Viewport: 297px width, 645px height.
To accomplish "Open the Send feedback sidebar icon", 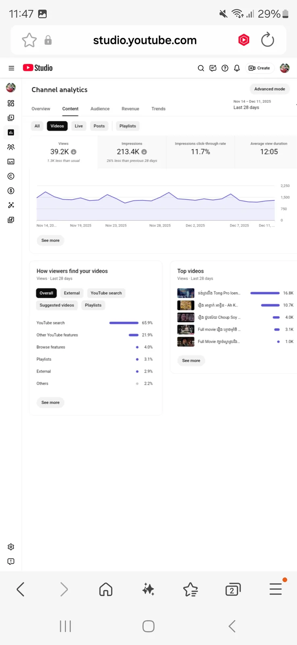I will coord(11,562).
